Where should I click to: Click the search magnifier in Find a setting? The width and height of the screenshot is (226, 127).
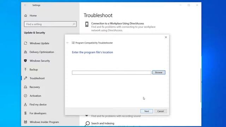tap(74, 24)
